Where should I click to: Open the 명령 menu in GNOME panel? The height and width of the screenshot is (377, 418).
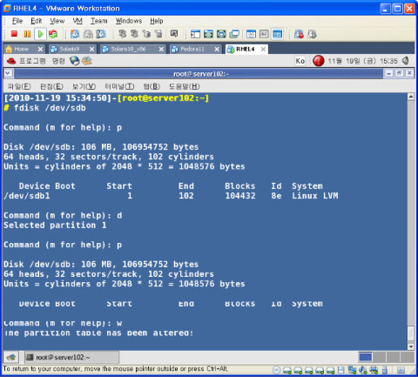58,61
